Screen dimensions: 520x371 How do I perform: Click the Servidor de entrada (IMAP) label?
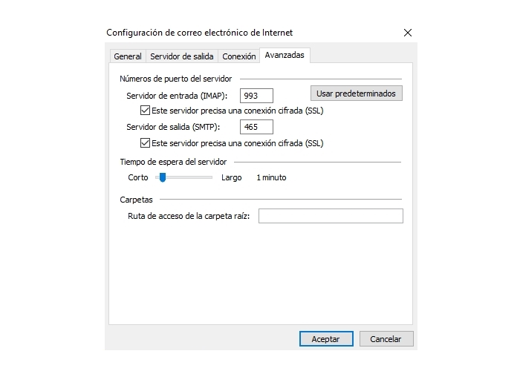177,96
